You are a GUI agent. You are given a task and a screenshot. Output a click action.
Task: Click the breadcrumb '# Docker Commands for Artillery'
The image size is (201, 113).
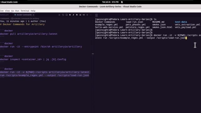26,19
